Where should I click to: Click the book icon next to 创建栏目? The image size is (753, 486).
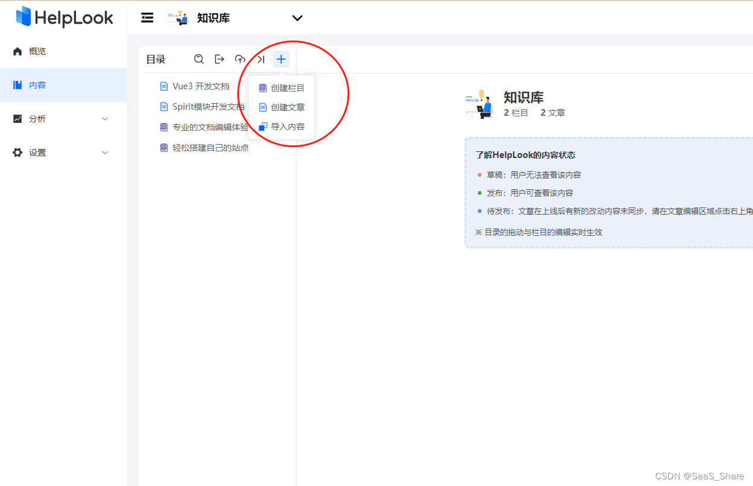pyautogui.click(x=263, y=88)
